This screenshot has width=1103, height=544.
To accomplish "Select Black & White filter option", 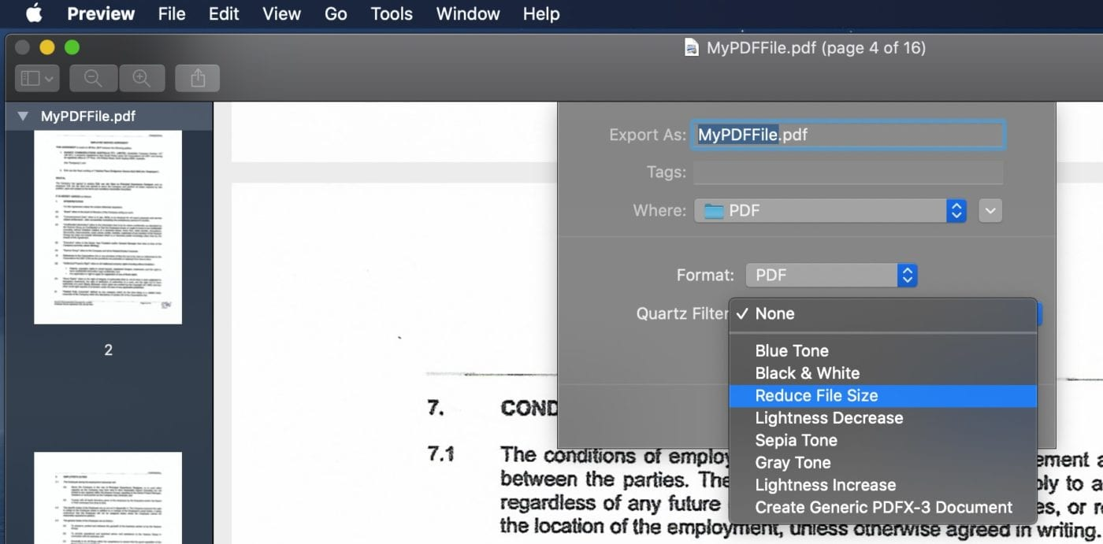I will tap(807, 372).
